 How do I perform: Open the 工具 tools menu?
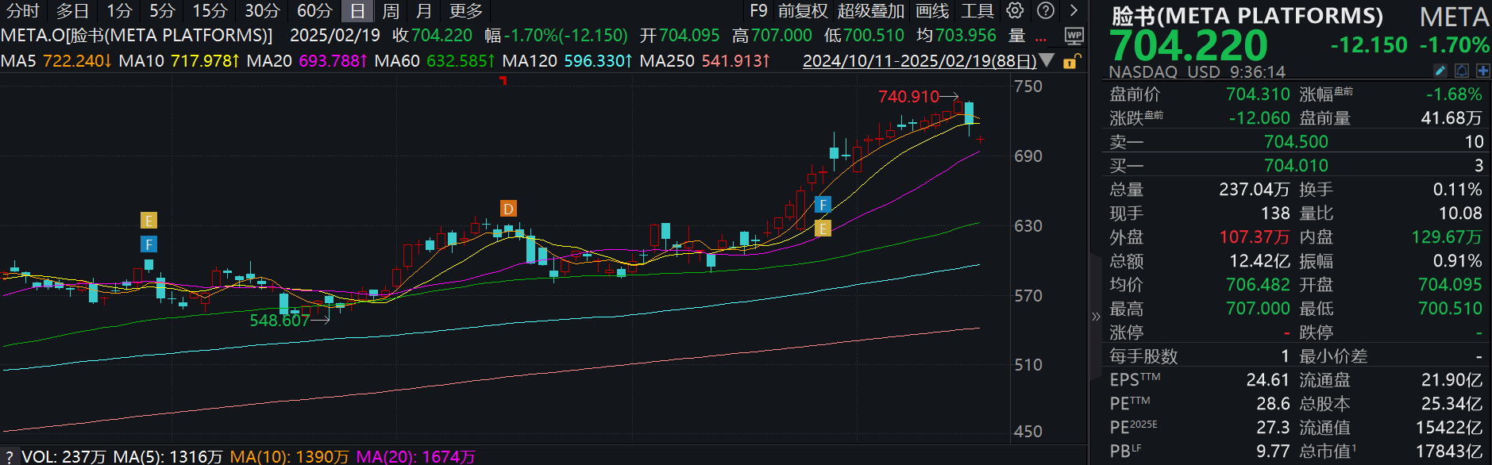[977, 11]
